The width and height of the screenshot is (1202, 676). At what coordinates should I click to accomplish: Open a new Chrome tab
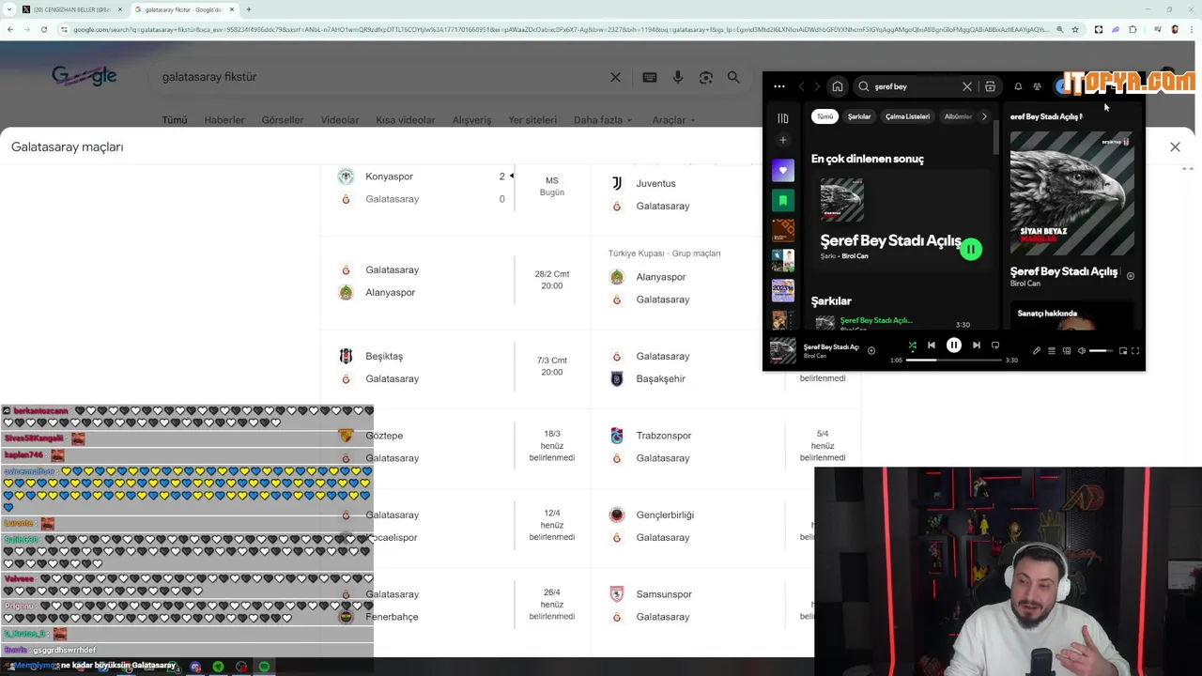249,9
